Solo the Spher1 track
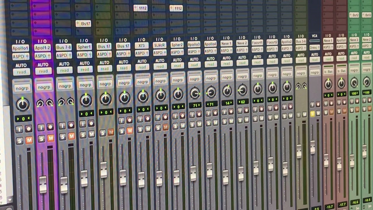373x210 pixels. pos(83,135)
